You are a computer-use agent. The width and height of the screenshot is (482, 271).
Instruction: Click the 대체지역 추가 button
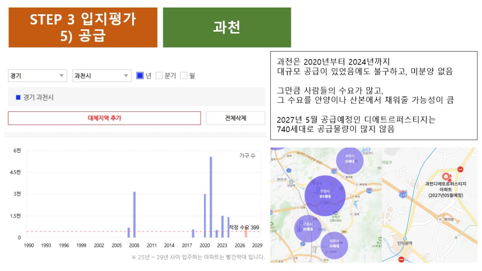click(x=105, y=118)
